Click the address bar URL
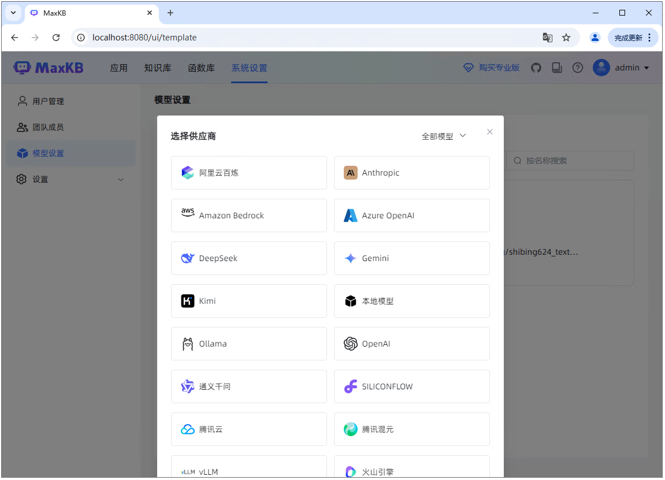This screenshot has height=480, width=665. click(x=144, y=38)
